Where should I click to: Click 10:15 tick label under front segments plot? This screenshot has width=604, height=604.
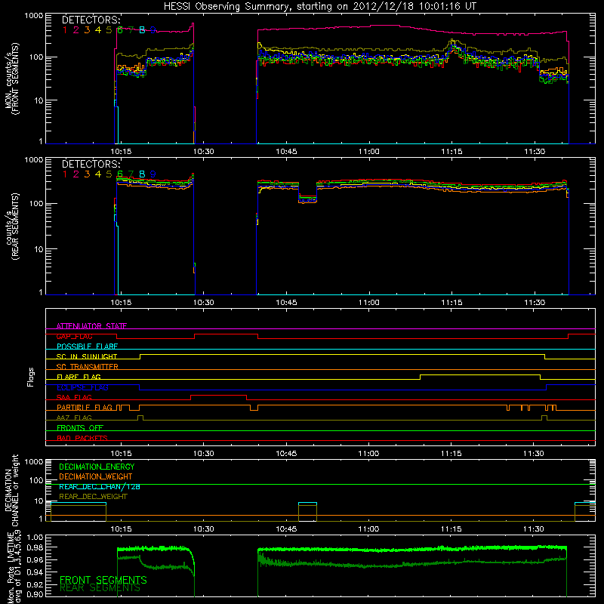coord(121,152)
